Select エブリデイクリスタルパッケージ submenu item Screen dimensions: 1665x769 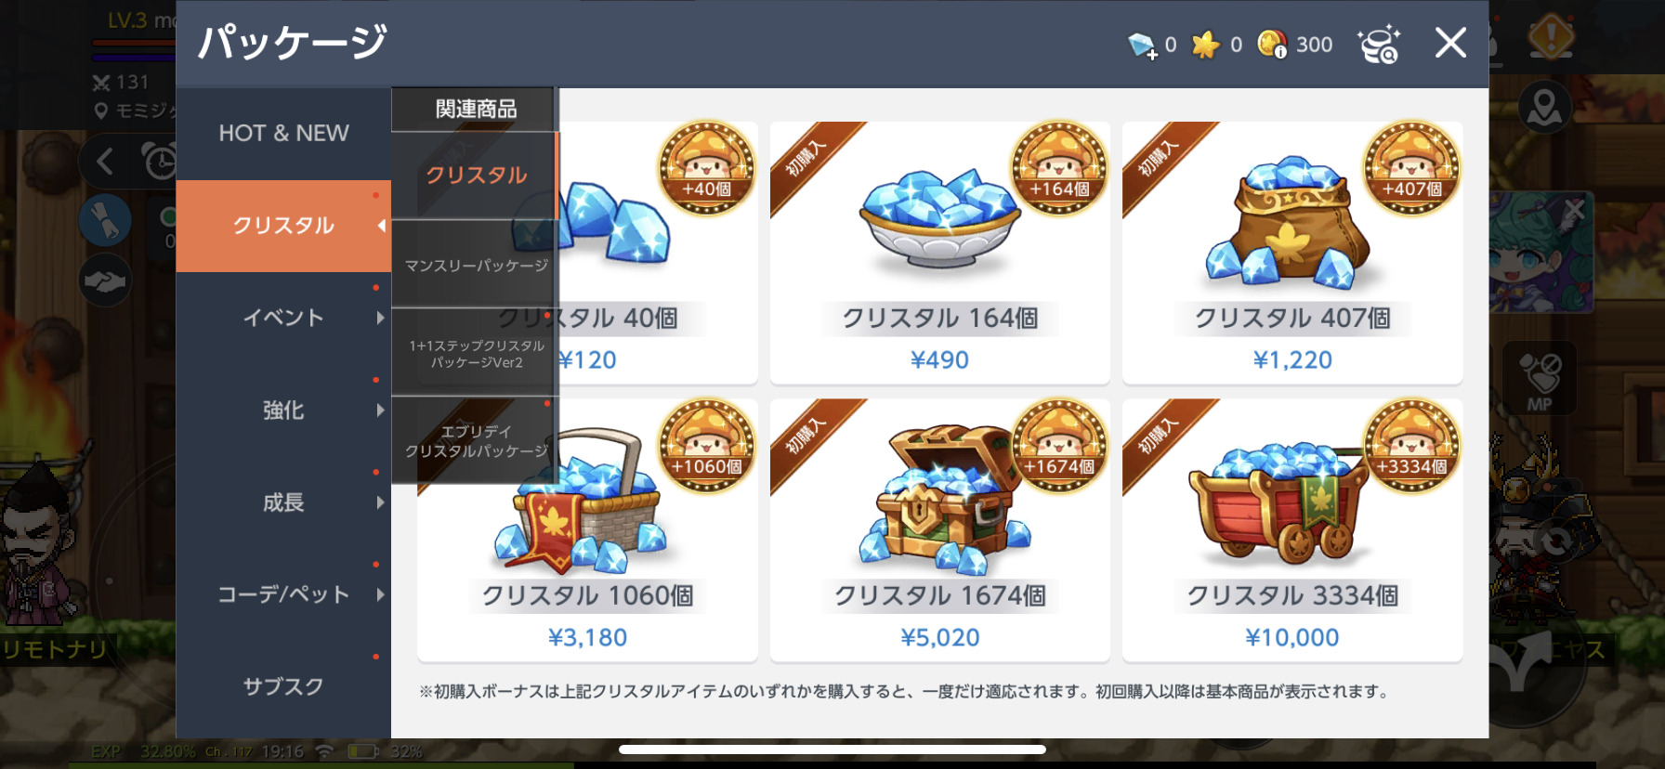tap(476, 441)
